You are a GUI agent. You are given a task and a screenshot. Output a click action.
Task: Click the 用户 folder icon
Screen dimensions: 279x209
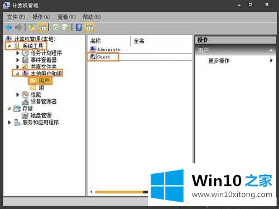pos(33,80)
